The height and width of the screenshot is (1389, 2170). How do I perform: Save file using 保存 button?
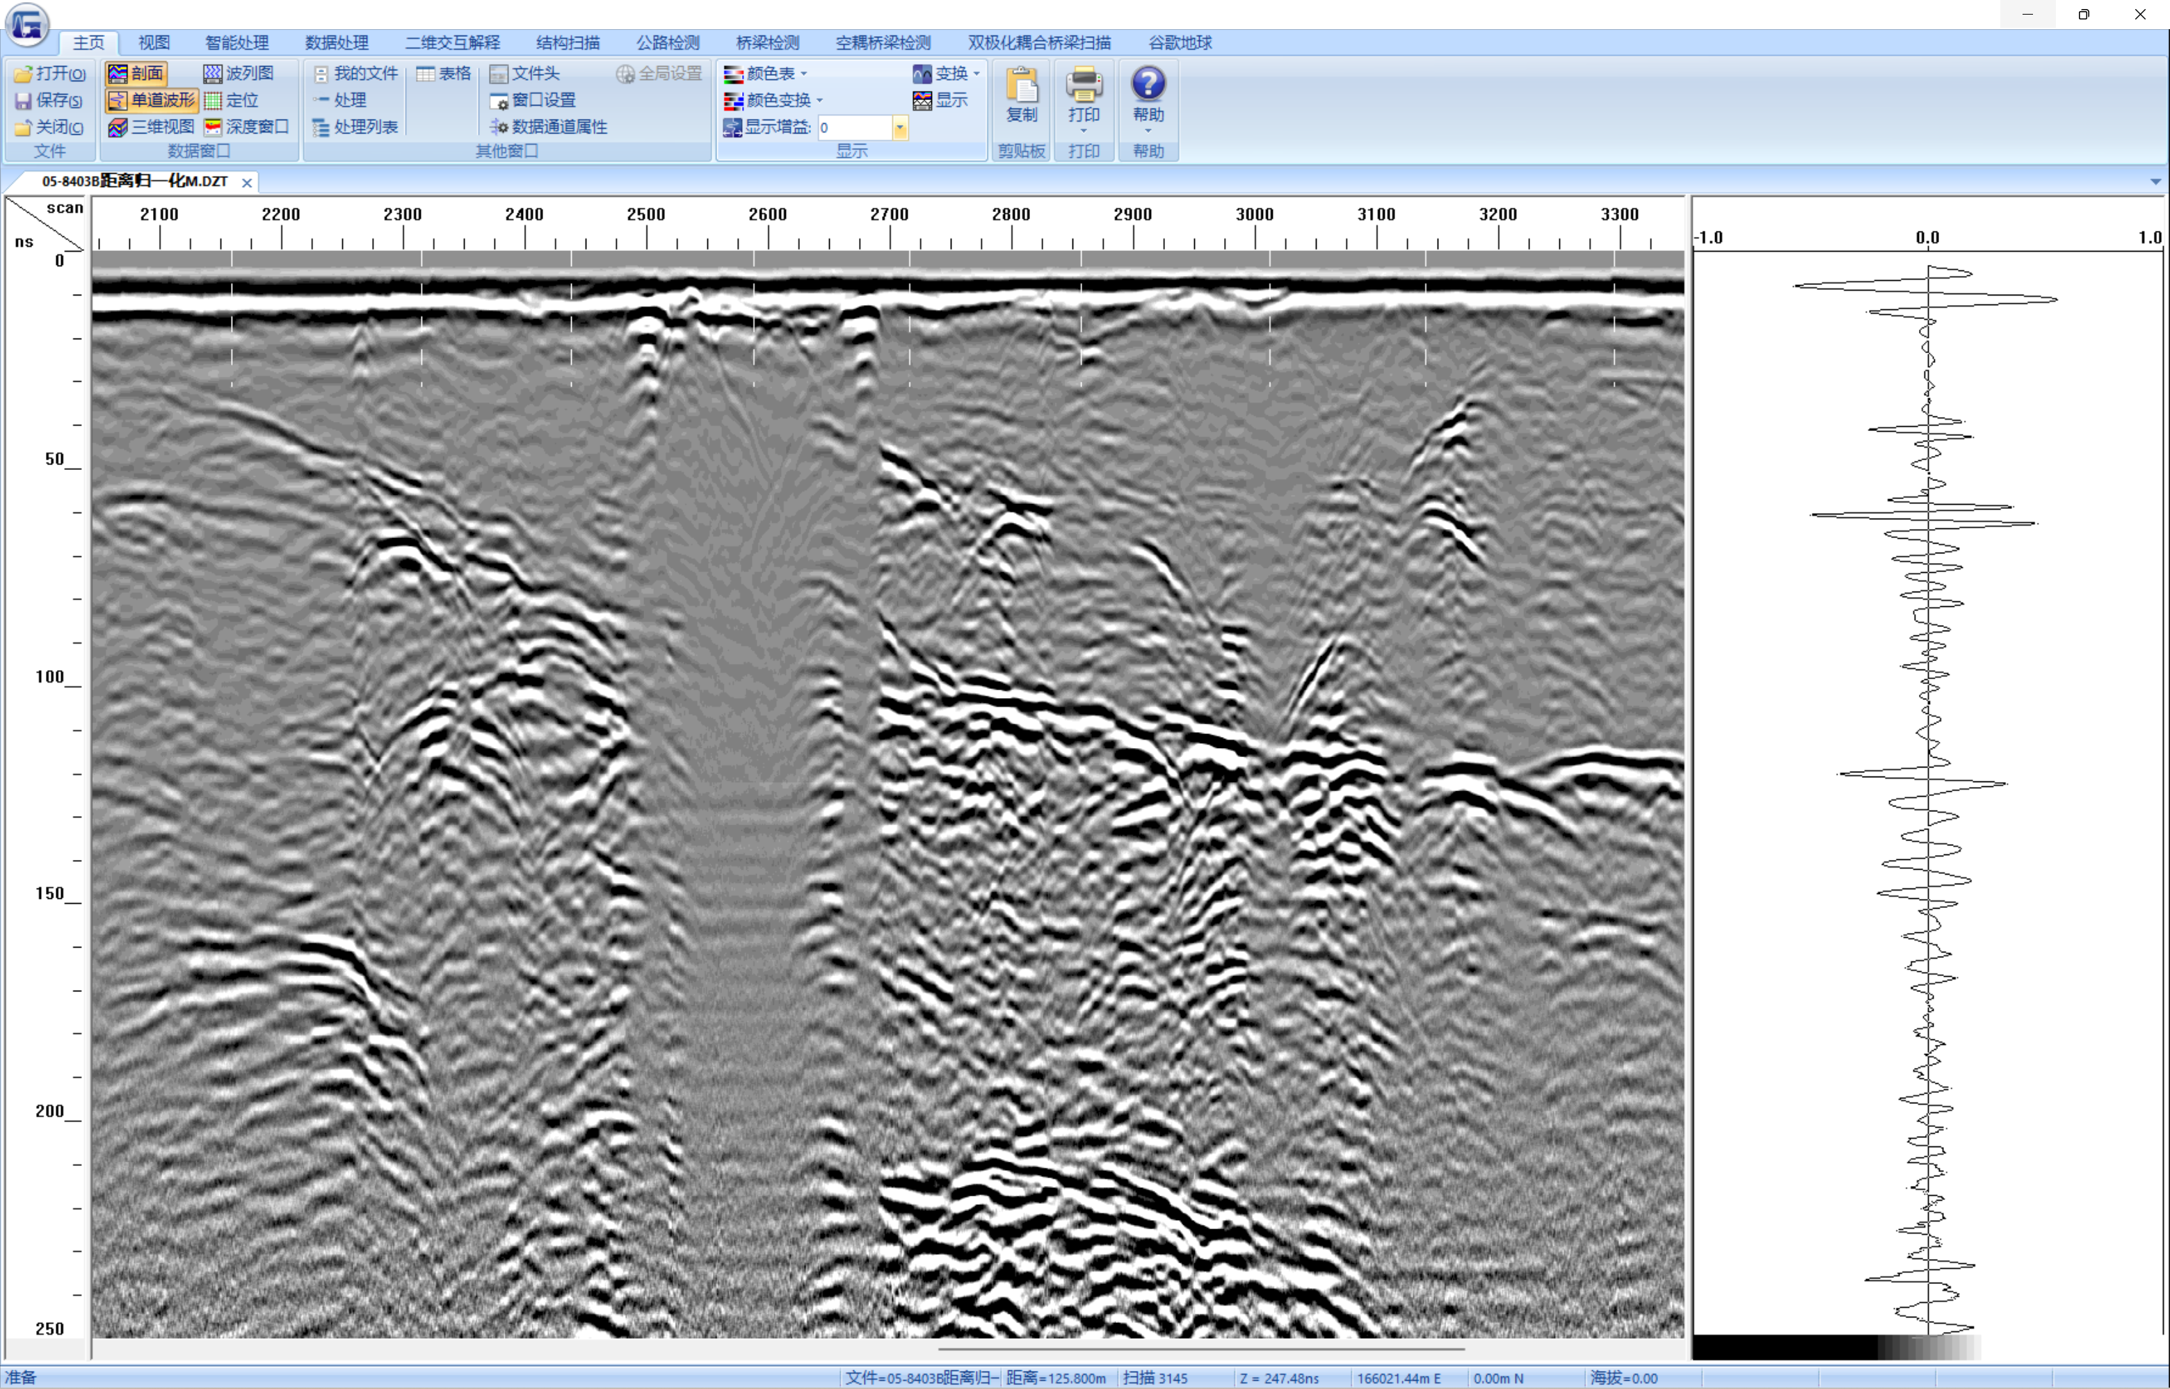[49, 100]
